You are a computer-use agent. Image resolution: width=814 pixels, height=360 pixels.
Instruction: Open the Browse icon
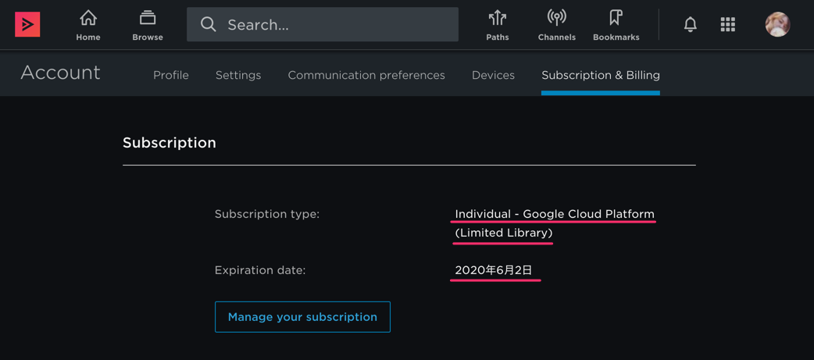click(x=148, y=18)
